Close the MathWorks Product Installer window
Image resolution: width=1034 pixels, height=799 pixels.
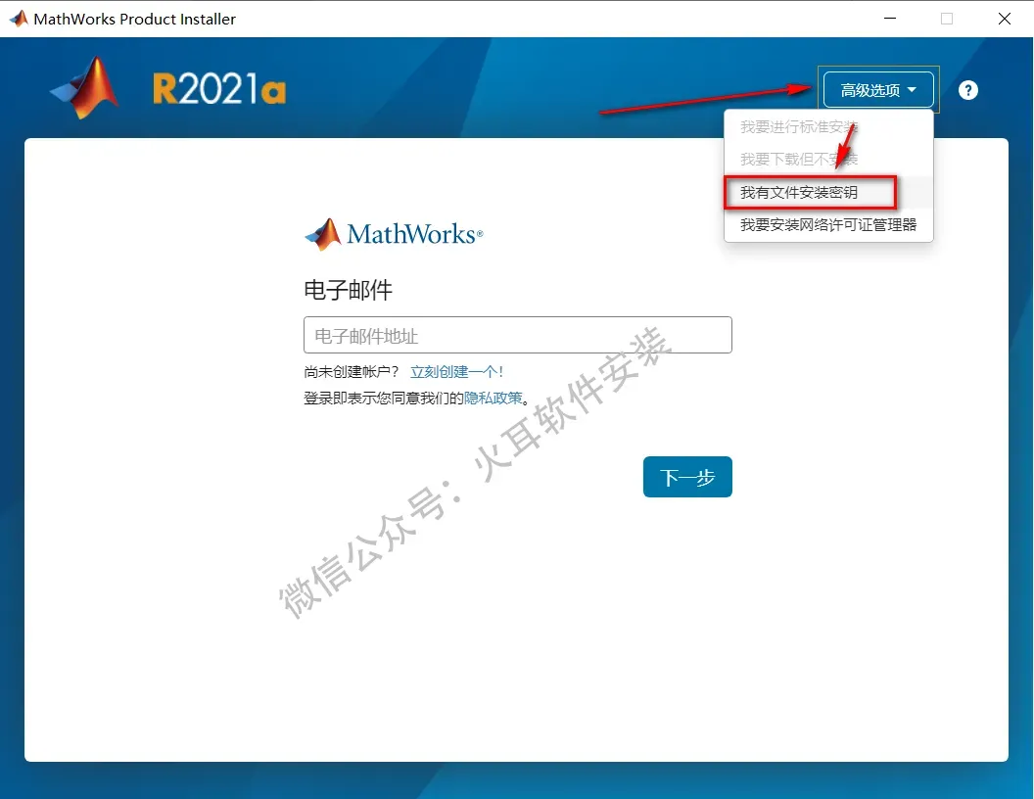[x=1005, y=19]
